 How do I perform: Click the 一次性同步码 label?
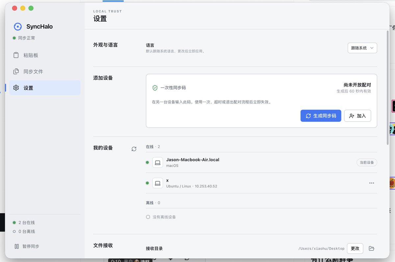click(x=173, y=88)
